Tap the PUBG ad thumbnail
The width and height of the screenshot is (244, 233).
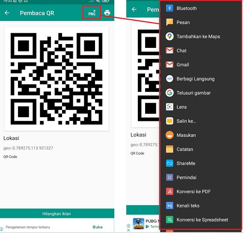point(139,223)
